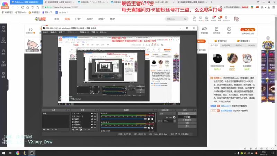
Task: Toggle visibility eye of second text GDI+ 2 source
Action: tap(92, 116)
